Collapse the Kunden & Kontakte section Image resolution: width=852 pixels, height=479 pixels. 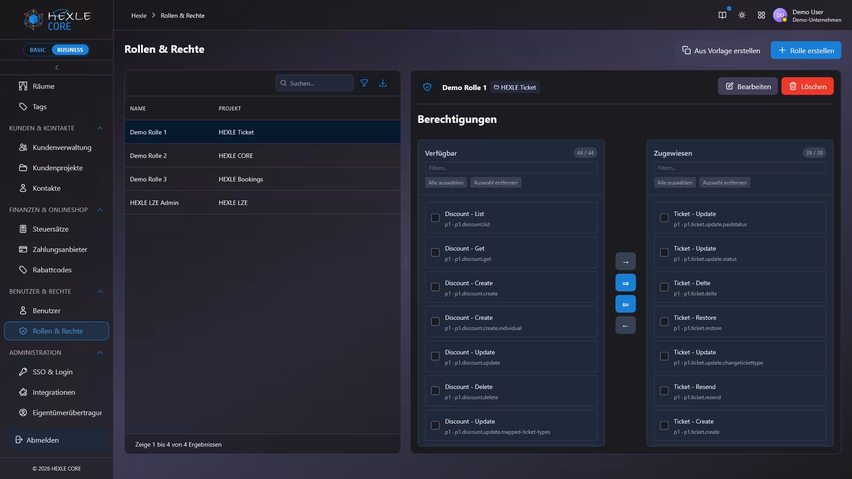100,128
